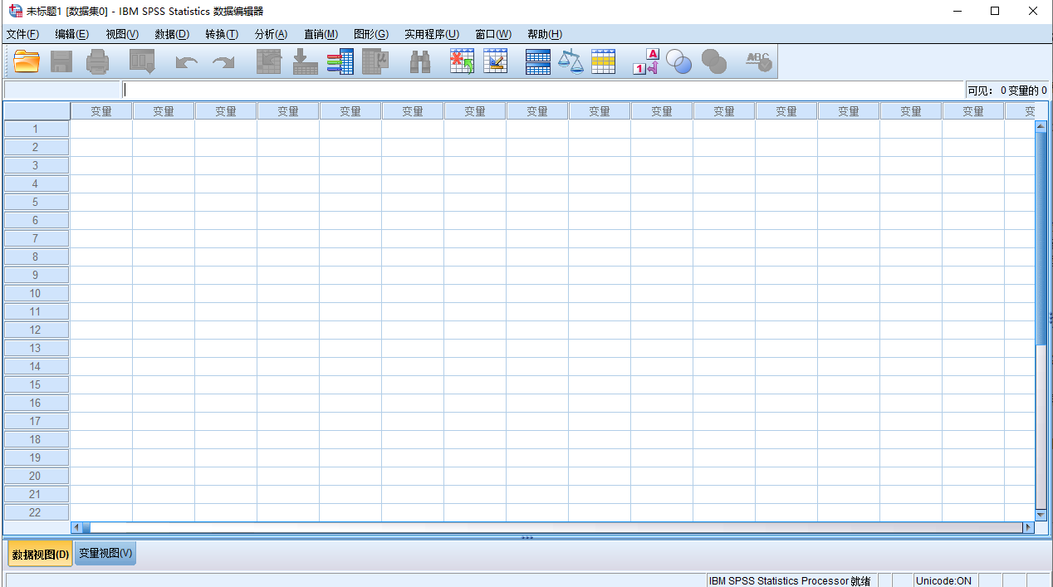This screenshot has height=587, width=1053.
Task: Click the Value Labels icon
Action: click(x=645, y=61)
